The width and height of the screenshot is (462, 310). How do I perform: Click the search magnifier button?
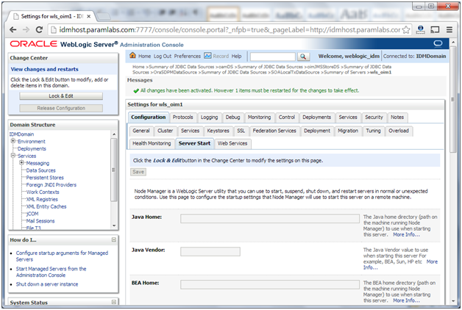pyautogui.click(x=303, y=57)
